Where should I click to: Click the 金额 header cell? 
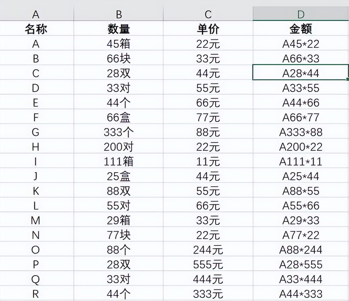click(301, 28)
